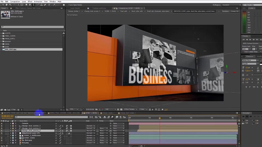Viewport: 262px width, 147px height.
Task: Toggle Auto-Open Panels checkbox
Action: [68, 5]
